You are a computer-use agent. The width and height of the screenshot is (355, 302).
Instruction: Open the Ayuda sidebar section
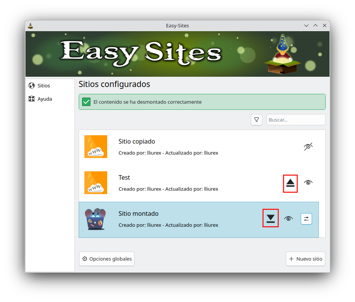(x=44, y=99)
